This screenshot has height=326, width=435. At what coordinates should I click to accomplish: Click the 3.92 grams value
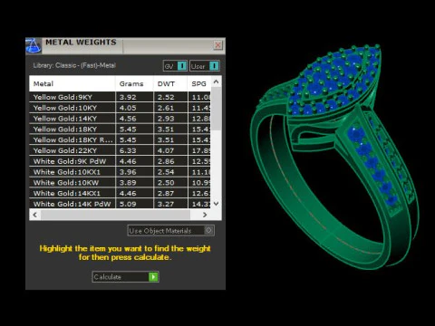pyautogui.click(x=128, y=97)
